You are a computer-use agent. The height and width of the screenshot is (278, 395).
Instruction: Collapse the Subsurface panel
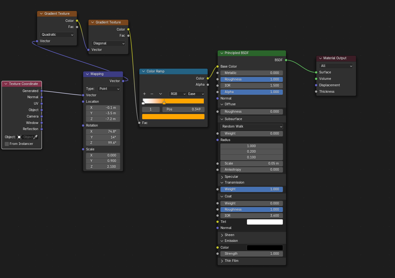coord(222,119)
